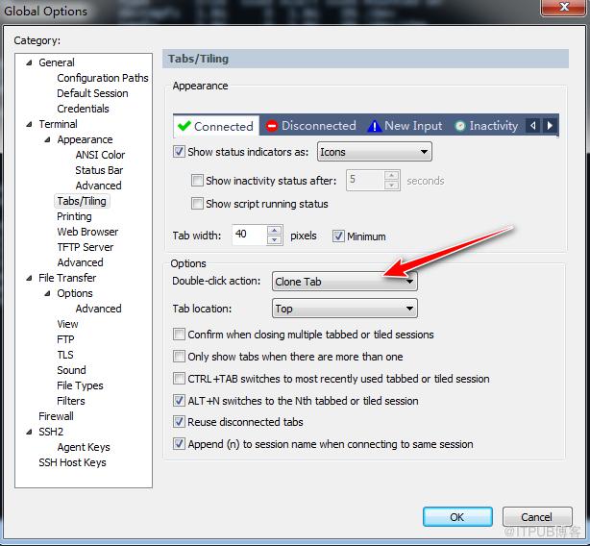This screenshot has width=590, height=546.
Task: Click the Cancel button
Action: click(x=537, y=517)
